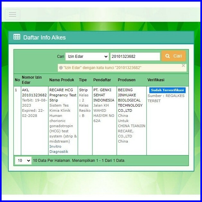Screen dimensions: 202x202
Task: Open the Invitro Diagnostik link
Action: [x=59, y=149]
